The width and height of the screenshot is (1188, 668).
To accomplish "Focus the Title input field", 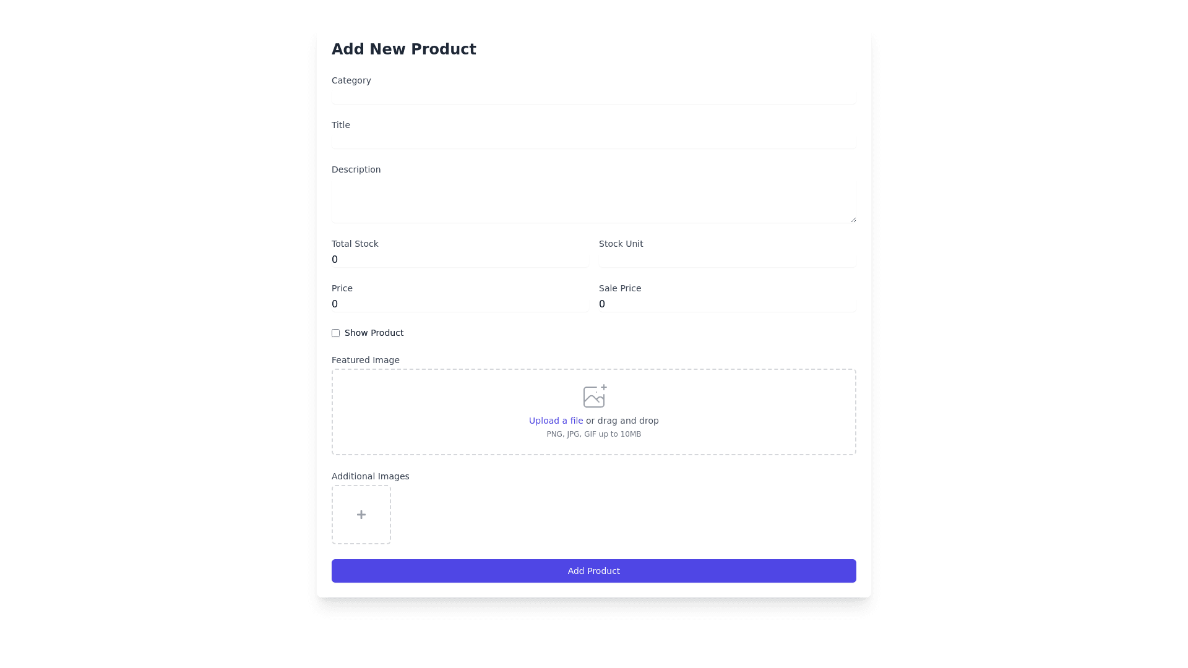I will [593, 140].
